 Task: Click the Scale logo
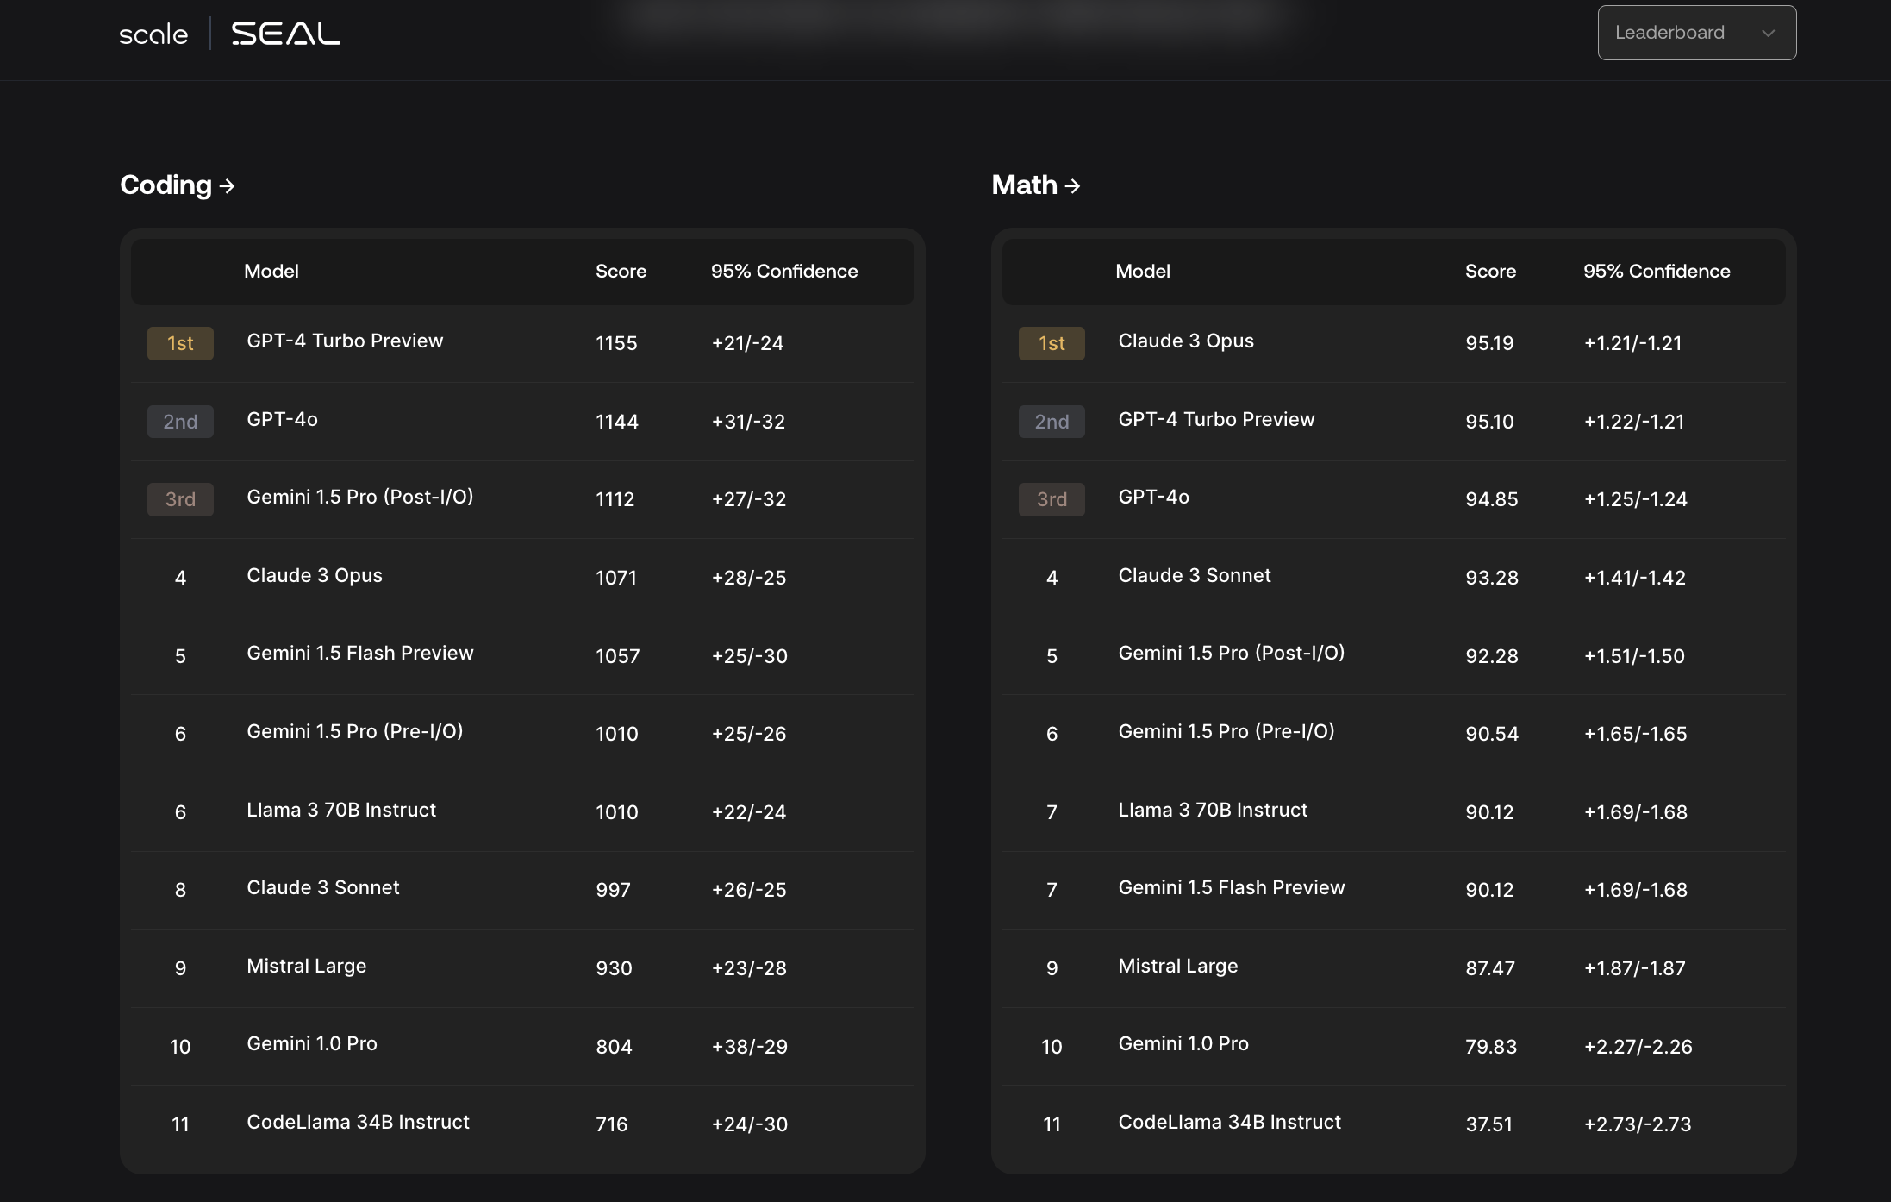[153, 34]
